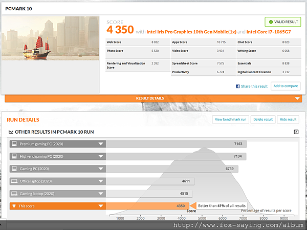Click the Facebook icon beside Share this result
Viewport: 307px width, 230px height.
pyautogui.click(x=237, y=86)
